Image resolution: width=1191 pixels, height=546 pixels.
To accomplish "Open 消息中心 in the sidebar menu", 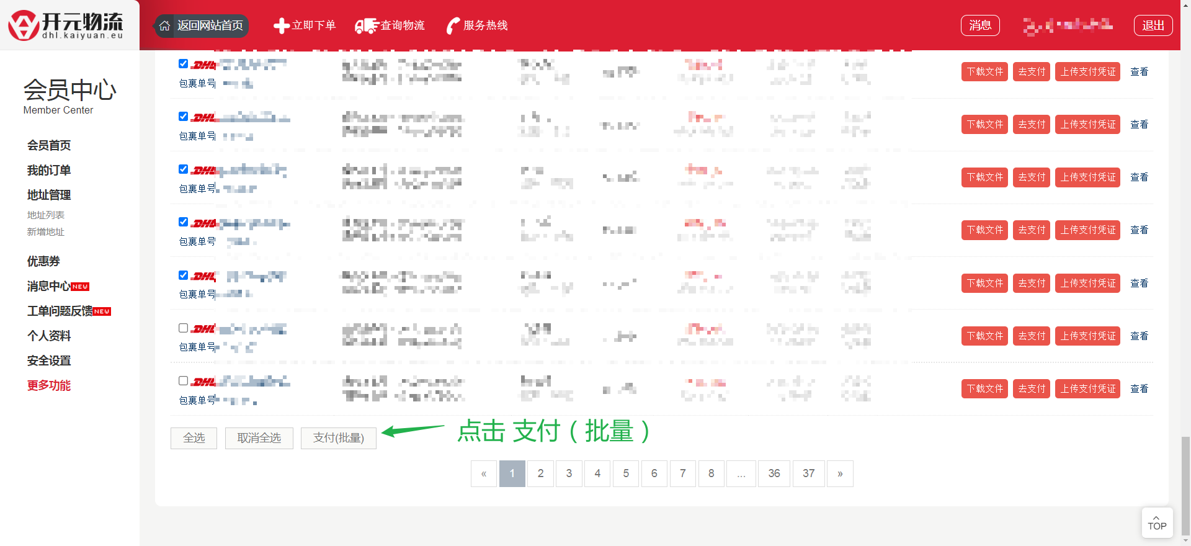I will tap(49, 286).
